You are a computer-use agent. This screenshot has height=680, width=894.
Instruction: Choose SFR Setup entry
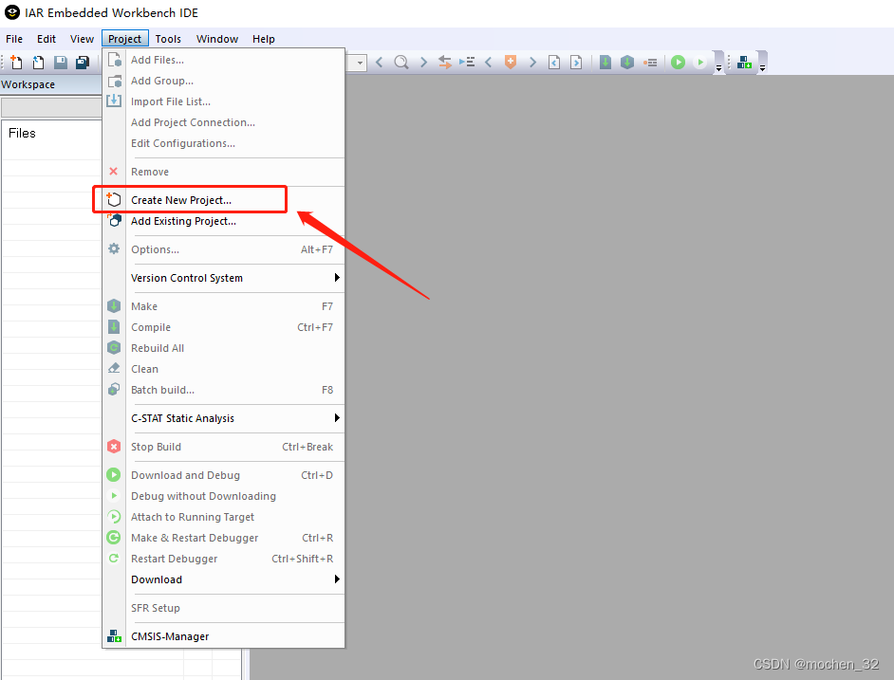(224, 608)
